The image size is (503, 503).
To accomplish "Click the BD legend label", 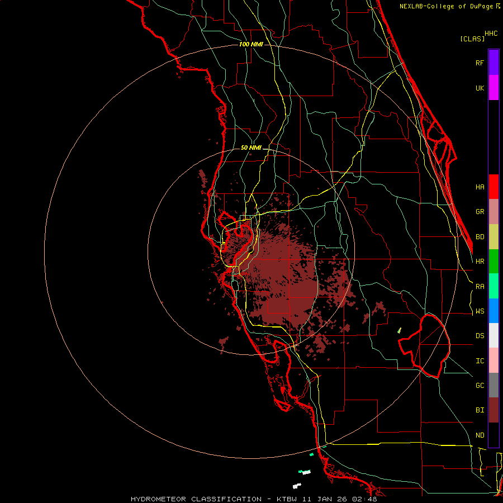I will click(480, 237).
